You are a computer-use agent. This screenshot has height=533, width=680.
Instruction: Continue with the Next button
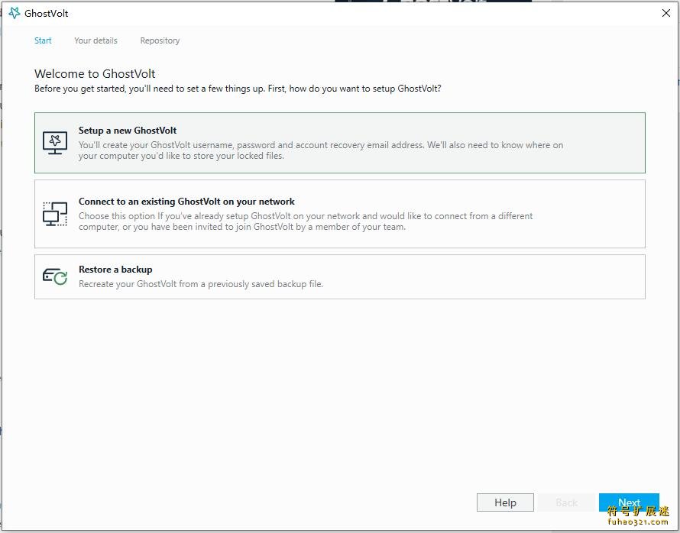pos(630,502)
